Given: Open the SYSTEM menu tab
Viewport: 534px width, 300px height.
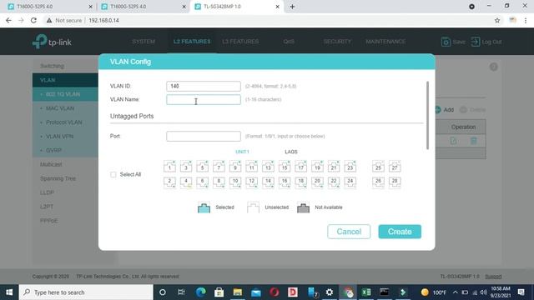Looking at the screenshot, I should (x=144, y=42).
